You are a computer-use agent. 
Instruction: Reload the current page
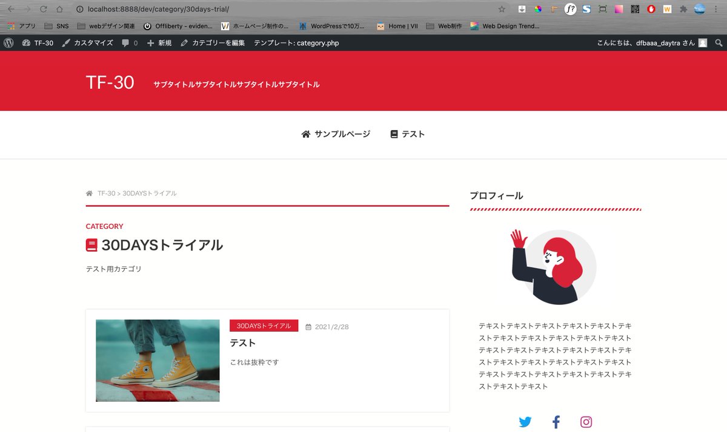pos(43,9)
